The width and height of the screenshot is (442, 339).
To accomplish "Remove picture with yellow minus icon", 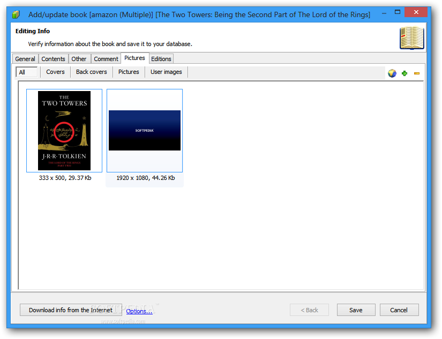I will coord(417,73).
